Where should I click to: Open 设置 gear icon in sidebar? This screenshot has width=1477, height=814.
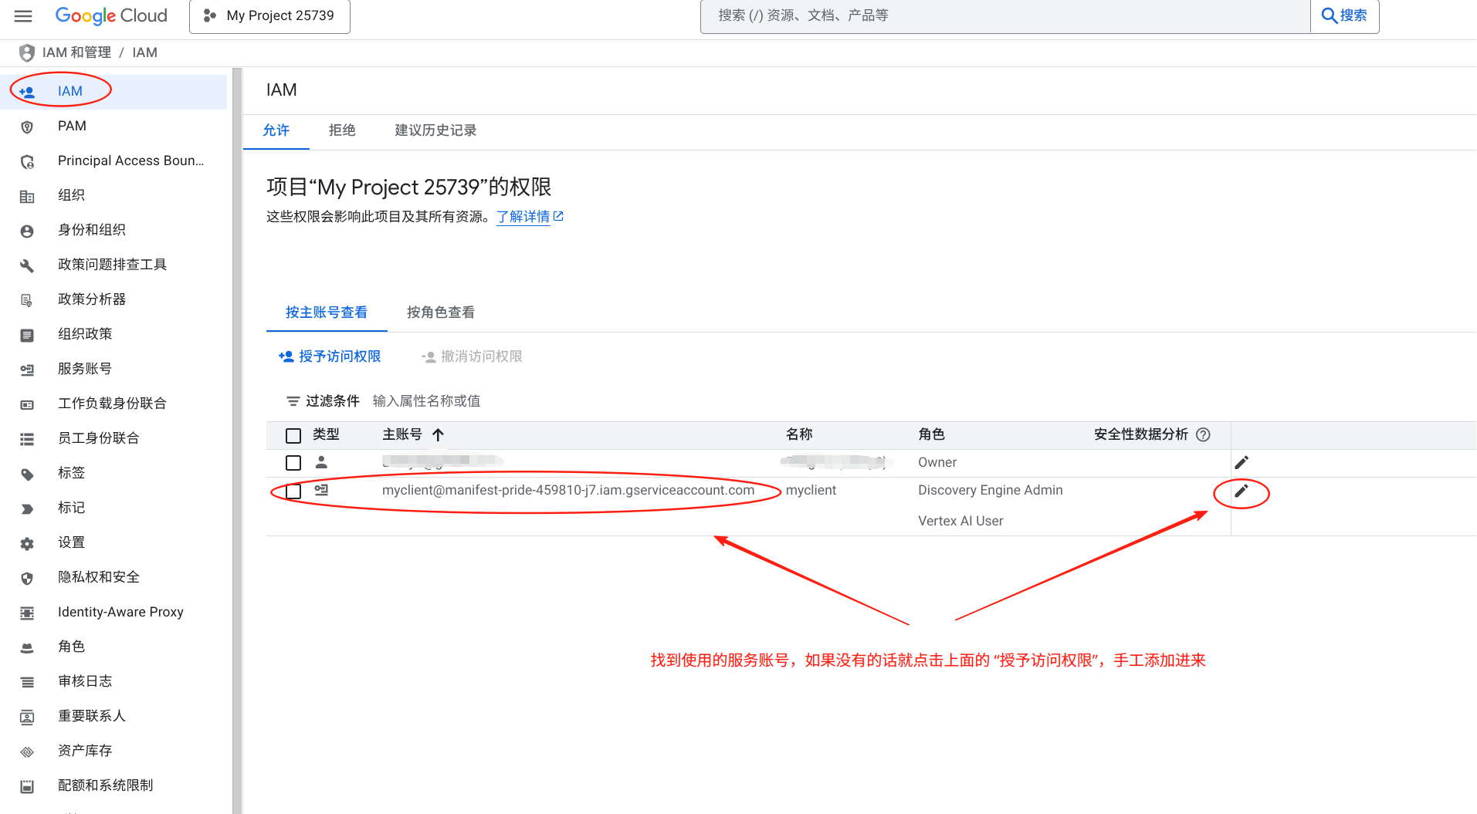[27, 543]
